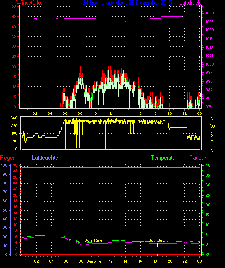Click 28 on red rain axis
225x268 pixels.
(15, 171)
